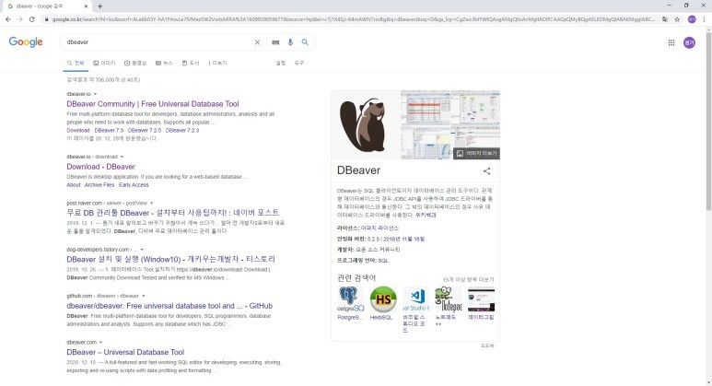The height and width of the screenshot is (386, 712).
Task: Click the DBeaver 7.3 sitelink
Action: pos(109,130)
